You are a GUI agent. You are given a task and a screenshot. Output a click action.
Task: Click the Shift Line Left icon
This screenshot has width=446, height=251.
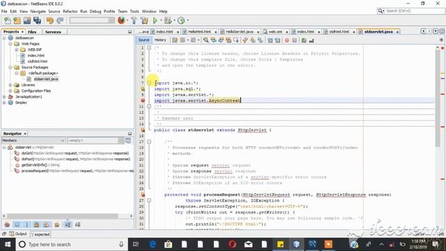click(x=270, y=40)
